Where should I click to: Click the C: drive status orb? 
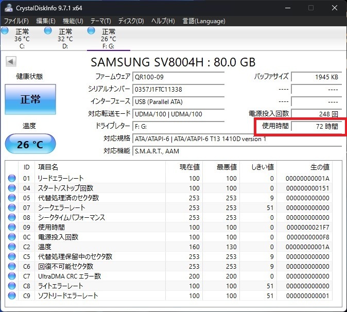[x=5, y=31]
